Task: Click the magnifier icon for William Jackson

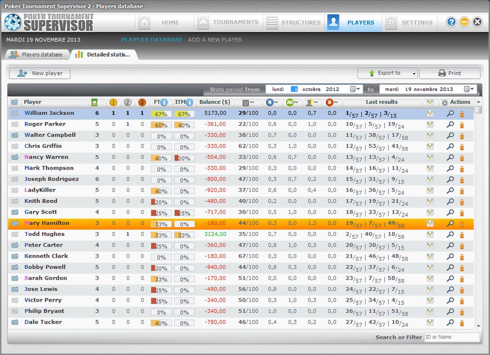Action: click(x=450, y=113)
